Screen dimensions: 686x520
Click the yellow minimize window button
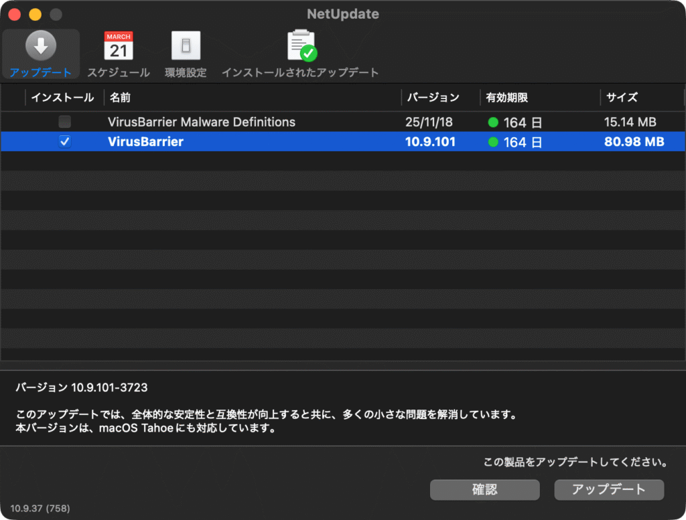[x=35, y=14]
